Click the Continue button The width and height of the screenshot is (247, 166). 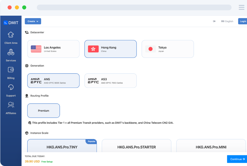click(237, 159)
